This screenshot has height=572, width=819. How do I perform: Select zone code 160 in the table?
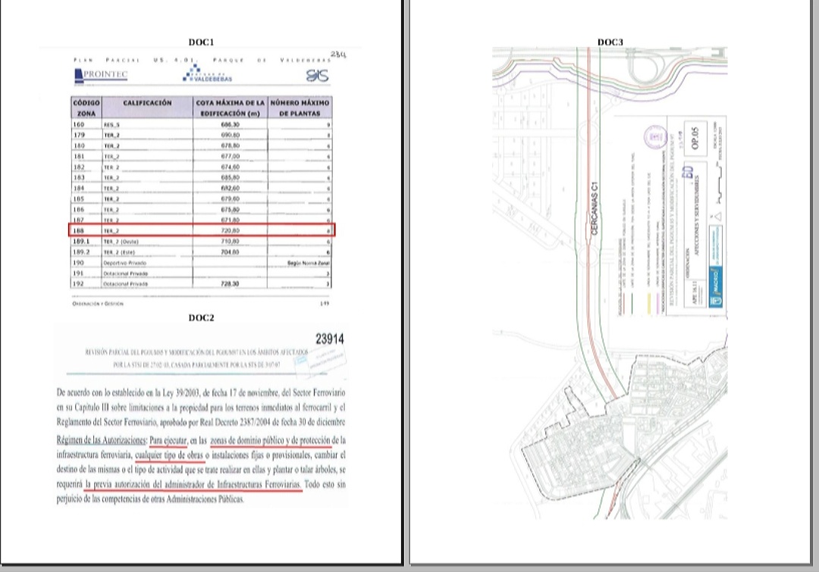point(79,125)
